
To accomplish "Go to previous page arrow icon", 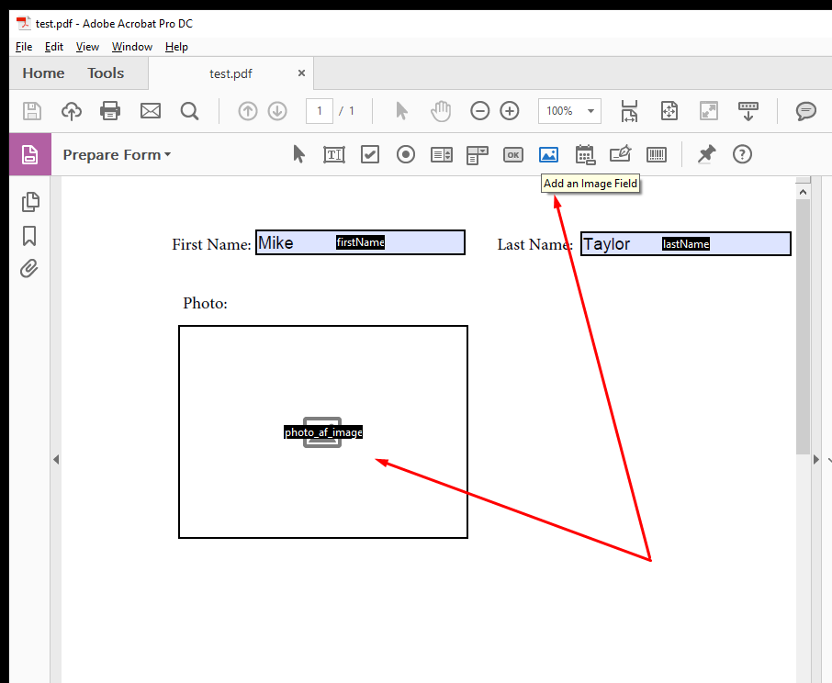I will [x=248, y=111].
